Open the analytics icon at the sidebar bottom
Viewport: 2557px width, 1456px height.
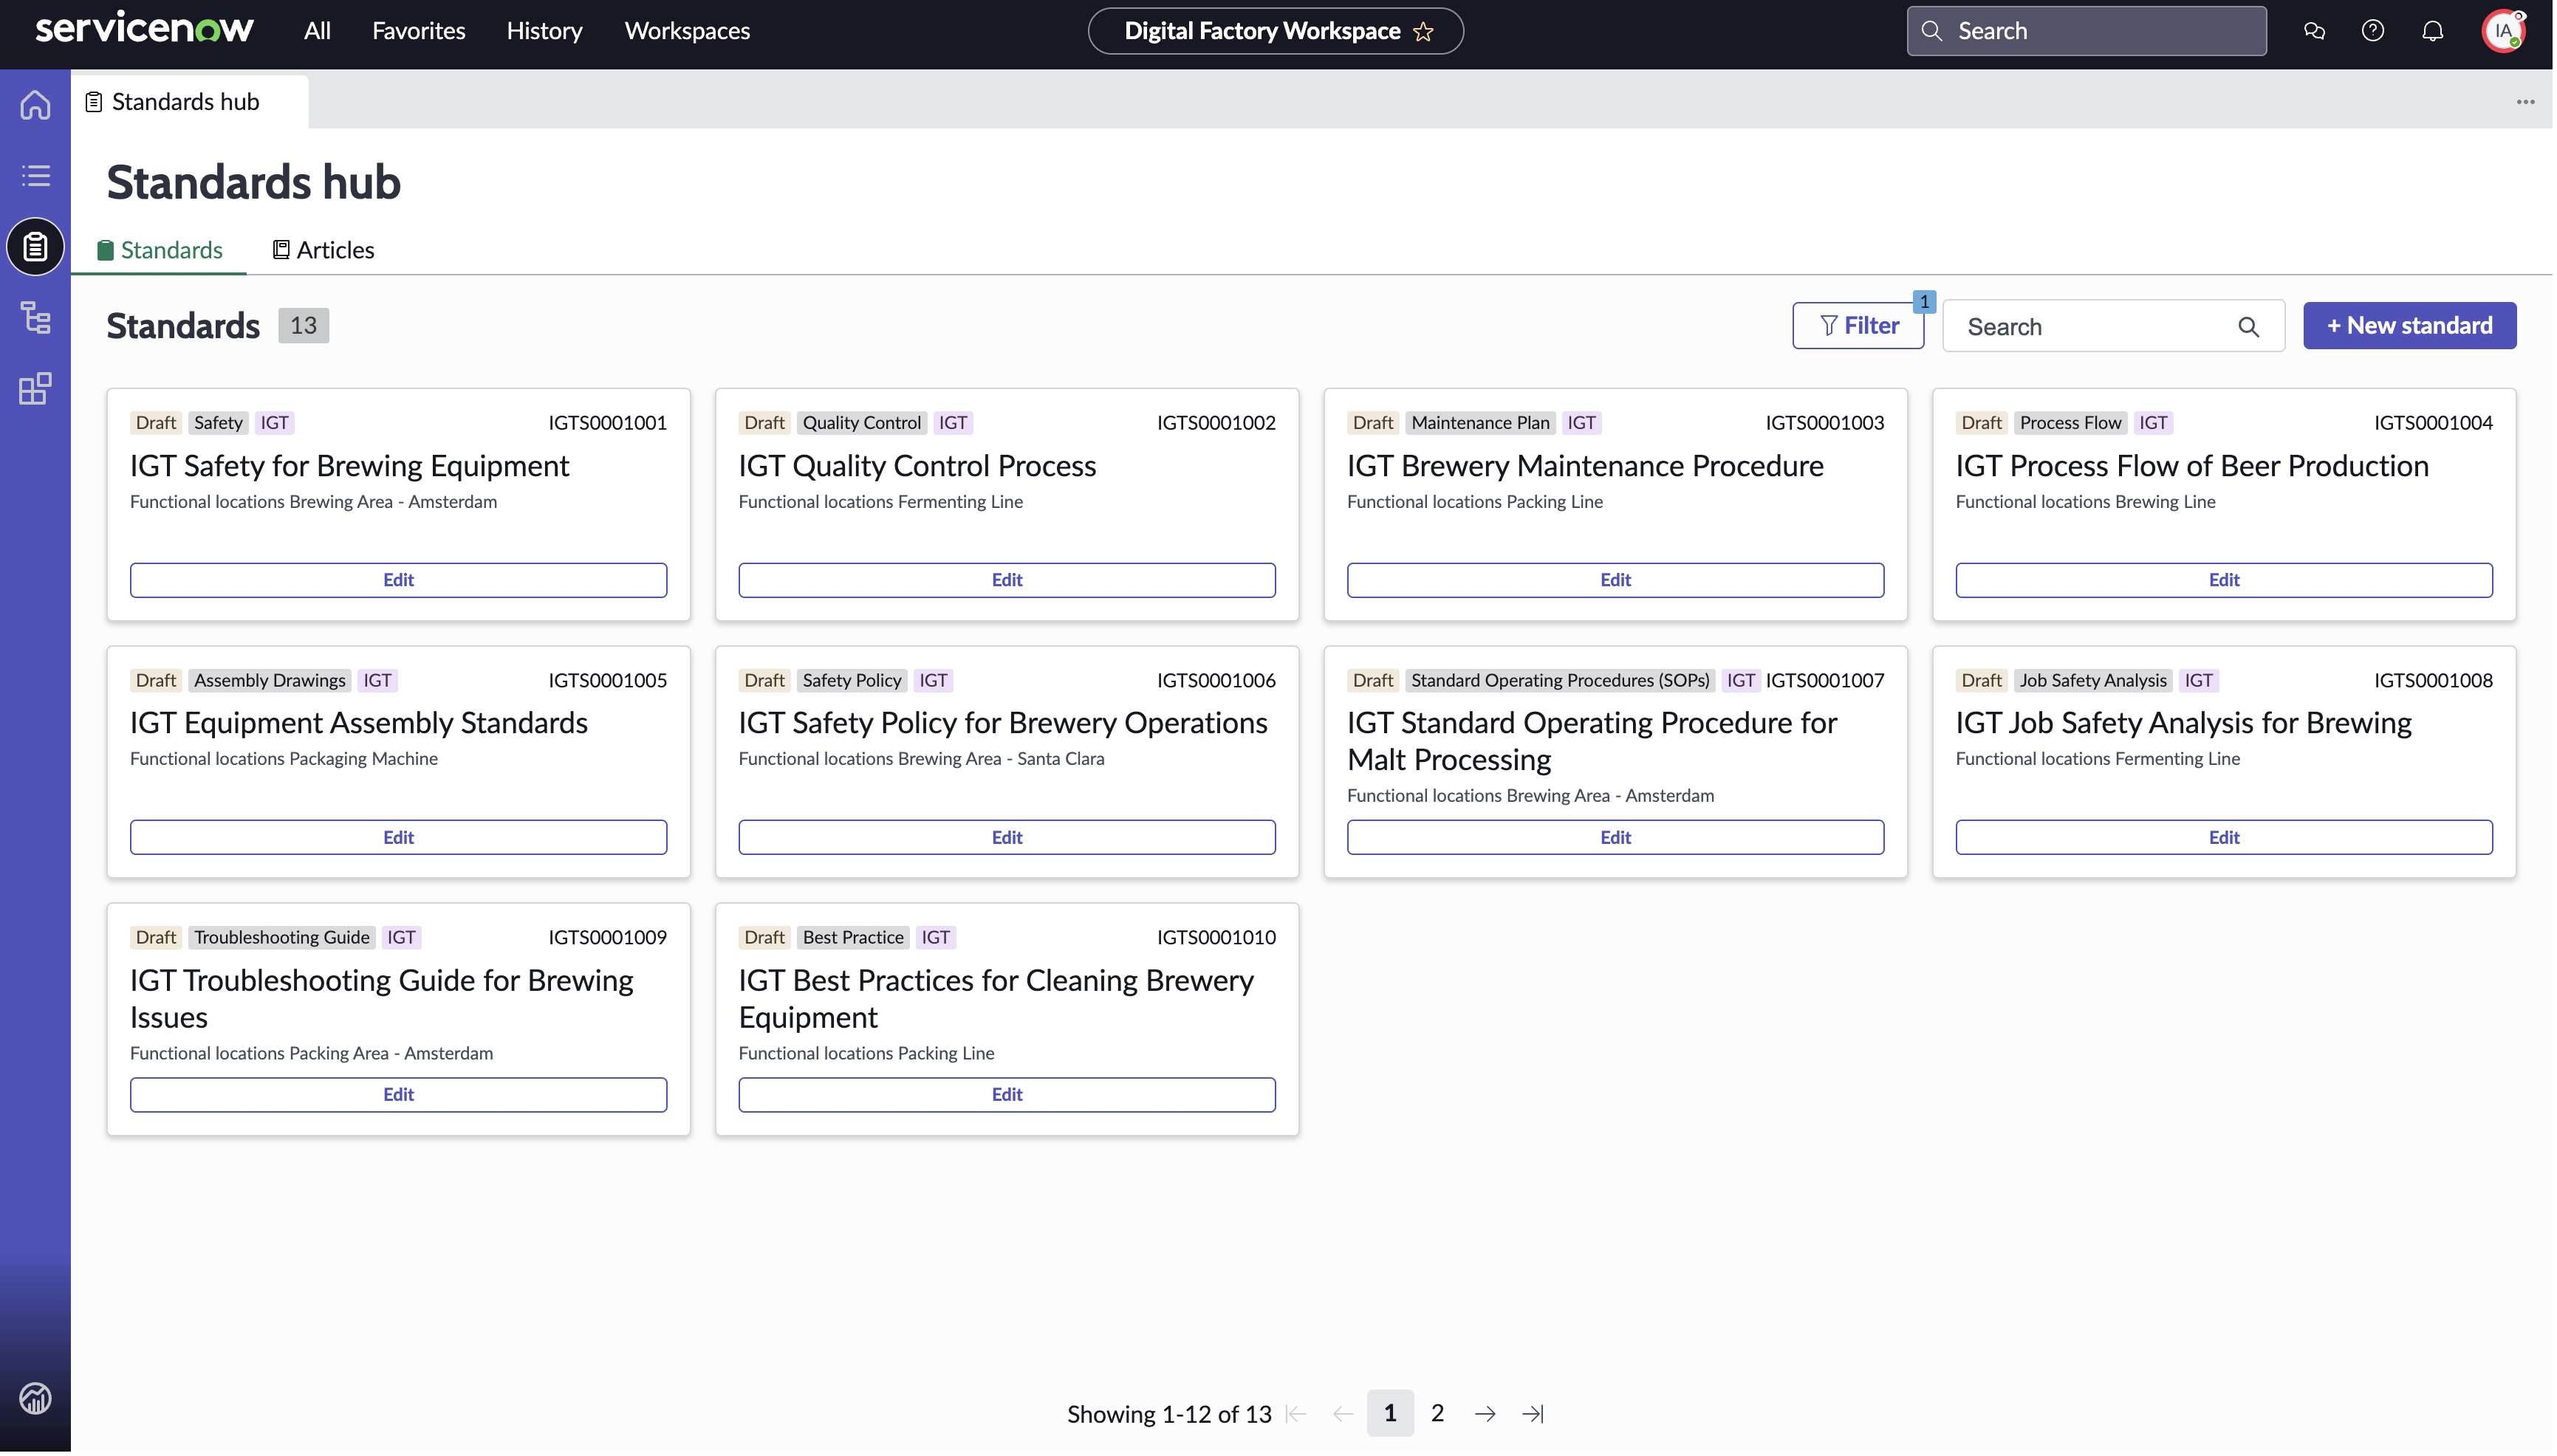[35, 1398]
